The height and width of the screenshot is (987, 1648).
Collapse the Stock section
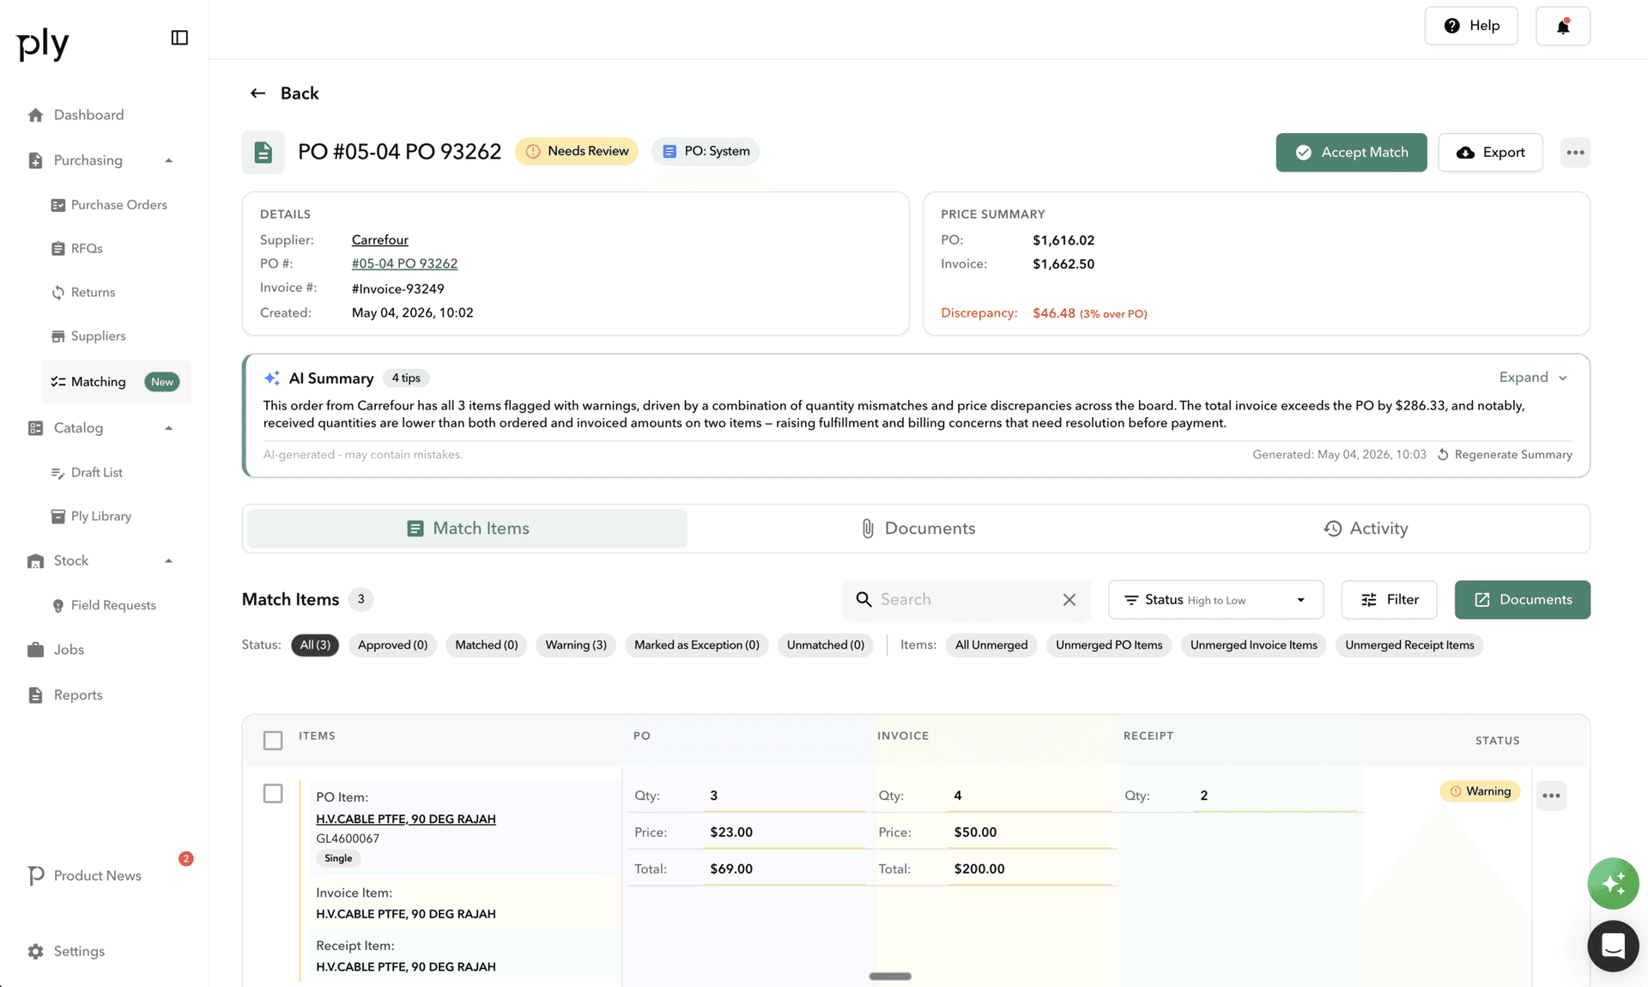(169, 561)
